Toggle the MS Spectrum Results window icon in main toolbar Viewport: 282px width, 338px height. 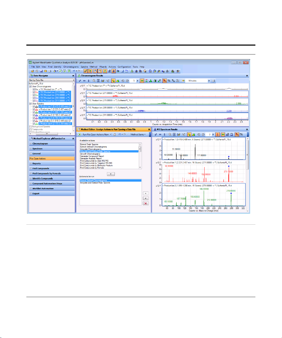[114, 71]
